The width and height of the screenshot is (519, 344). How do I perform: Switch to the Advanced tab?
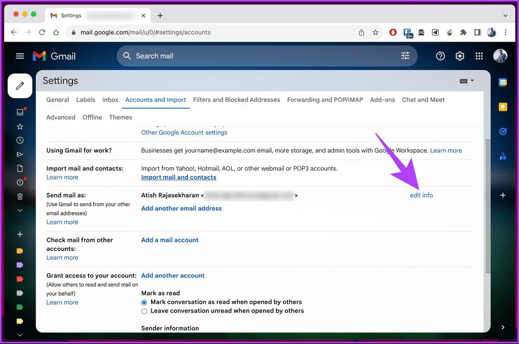(61, 118)
